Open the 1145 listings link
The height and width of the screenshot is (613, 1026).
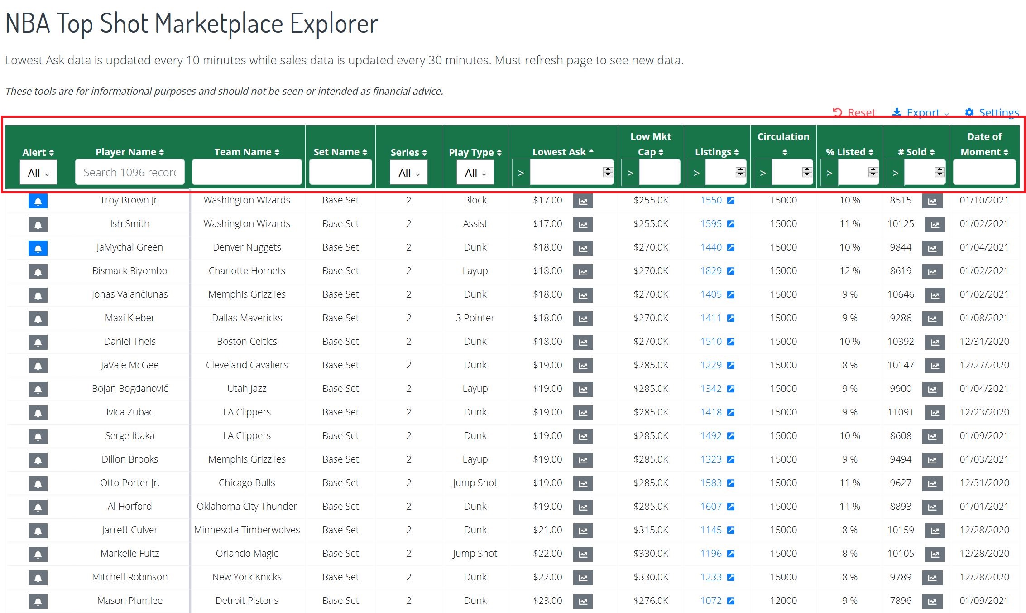(711, 530)
